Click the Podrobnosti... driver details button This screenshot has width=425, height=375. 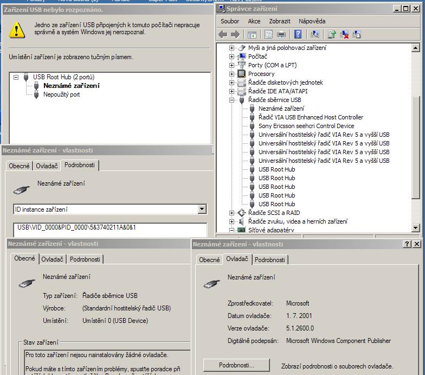pos(236,365)
